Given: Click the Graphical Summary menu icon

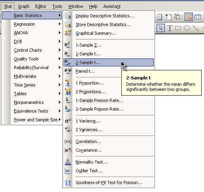Looking at the screenshot, I should [68, 33].
